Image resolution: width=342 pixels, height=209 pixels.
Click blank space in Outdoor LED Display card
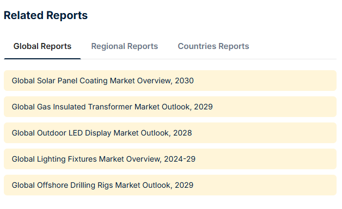(264, 133)
